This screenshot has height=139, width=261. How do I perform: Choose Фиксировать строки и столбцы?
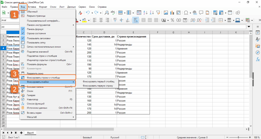coord(48,78)
